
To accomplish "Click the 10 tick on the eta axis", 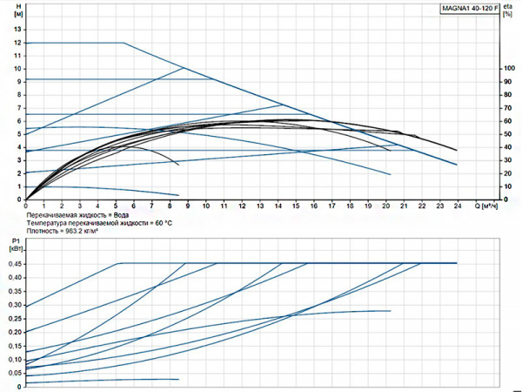I will pos(508,186).
